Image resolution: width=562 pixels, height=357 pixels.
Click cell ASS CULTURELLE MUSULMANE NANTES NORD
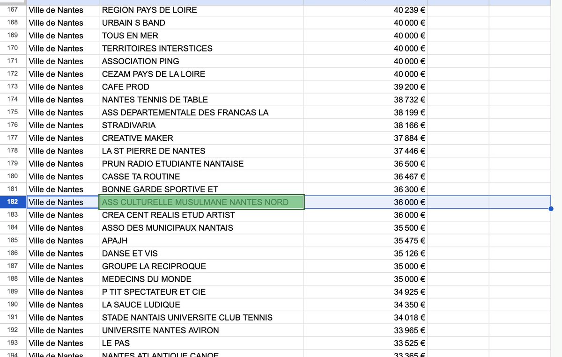(202, 202)
